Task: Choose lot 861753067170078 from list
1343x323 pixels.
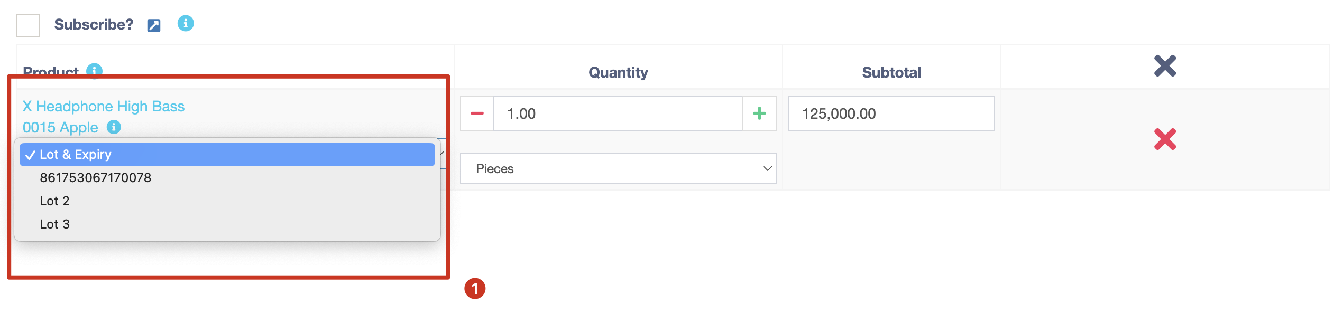Action: (96, 178)
